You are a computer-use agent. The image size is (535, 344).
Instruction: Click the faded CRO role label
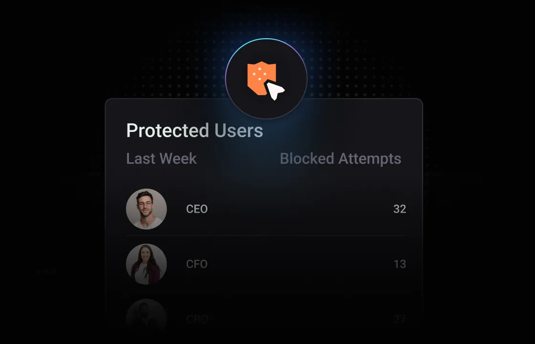click(197, 319)
